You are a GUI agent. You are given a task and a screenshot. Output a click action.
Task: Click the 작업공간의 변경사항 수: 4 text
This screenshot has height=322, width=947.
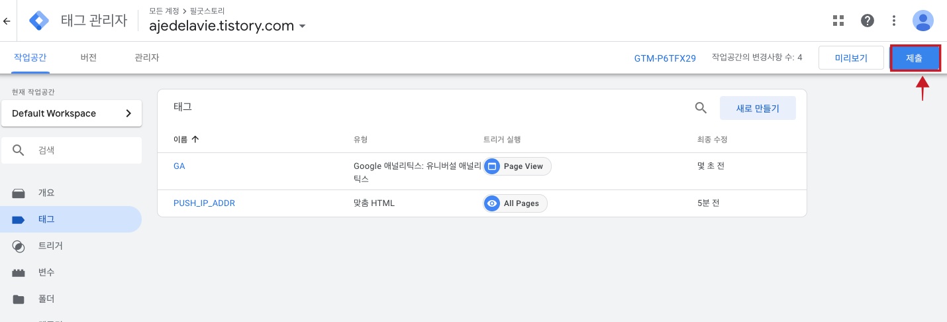click(x=757, y=58)
